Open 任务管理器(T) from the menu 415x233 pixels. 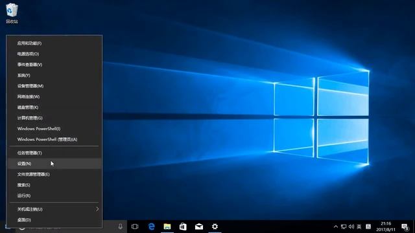pos(54,153)
